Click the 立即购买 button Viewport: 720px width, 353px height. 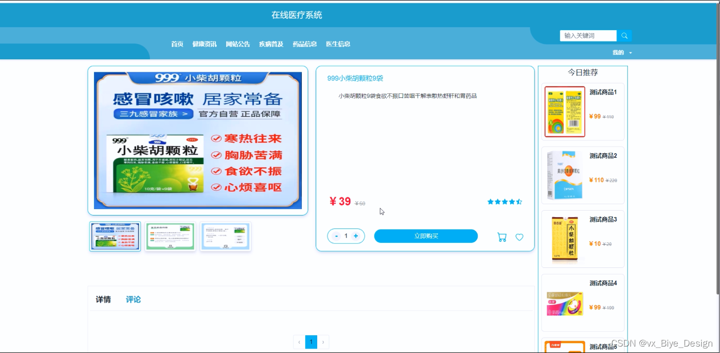pyautogui.click(x=426, y=236)
